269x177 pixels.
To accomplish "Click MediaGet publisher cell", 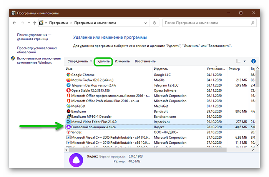I will click(x=161, y=106).
